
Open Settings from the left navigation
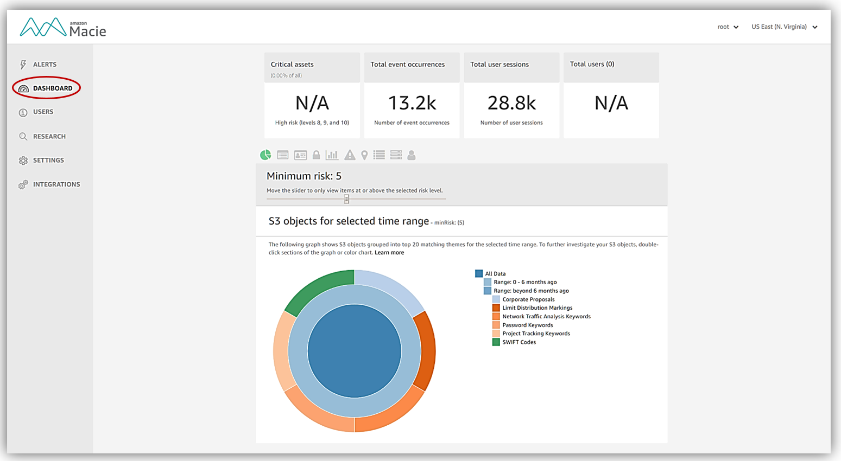(48, 161)
